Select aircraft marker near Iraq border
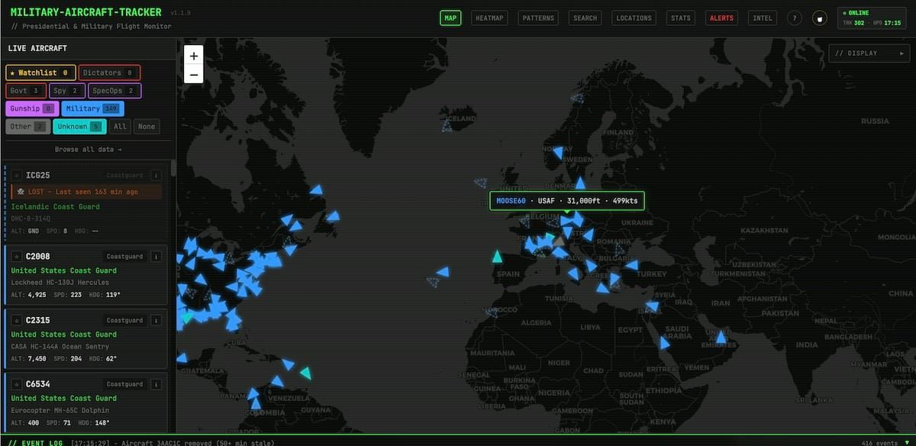The height and width of the screenshot is (446, 916). [652, 307]
